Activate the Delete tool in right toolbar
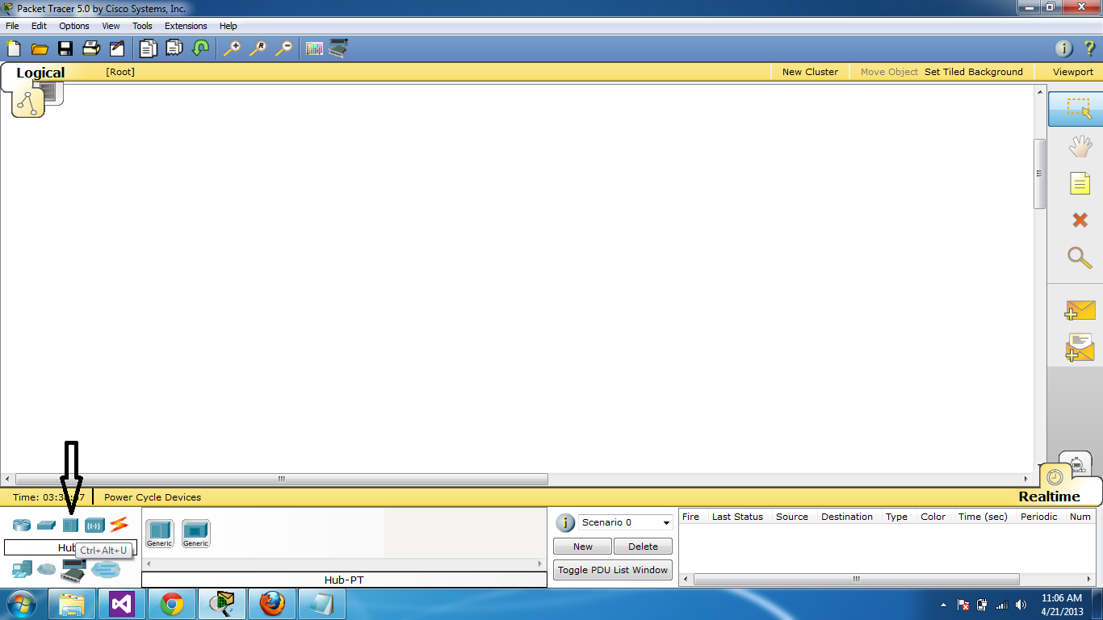 click(x=1079, y=220)
